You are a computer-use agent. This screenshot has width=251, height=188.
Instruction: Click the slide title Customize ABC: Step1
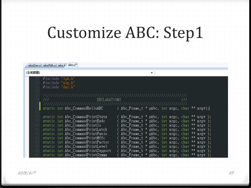click(125, 33)
